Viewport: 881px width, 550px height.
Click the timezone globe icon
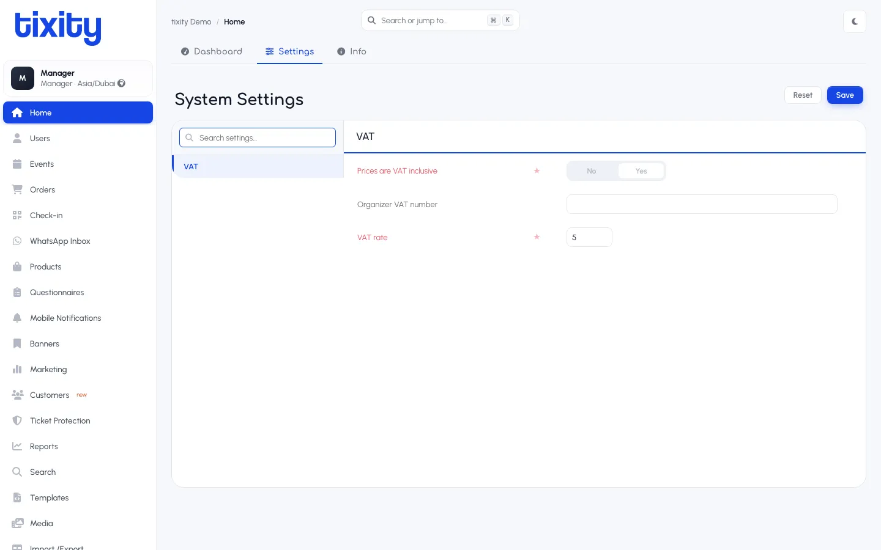click(x=122, y=83)
